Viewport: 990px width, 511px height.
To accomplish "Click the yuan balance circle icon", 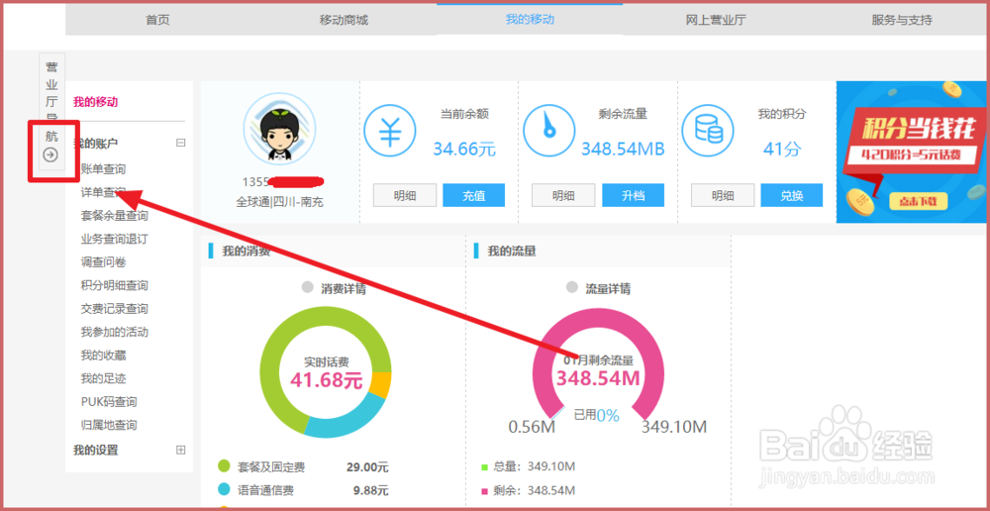I will pos(390,131).
